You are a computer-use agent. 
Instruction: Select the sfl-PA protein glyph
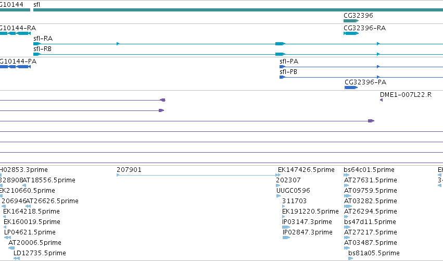click(361, 67)
